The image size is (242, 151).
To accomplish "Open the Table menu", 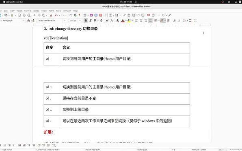I will (44, 11).
